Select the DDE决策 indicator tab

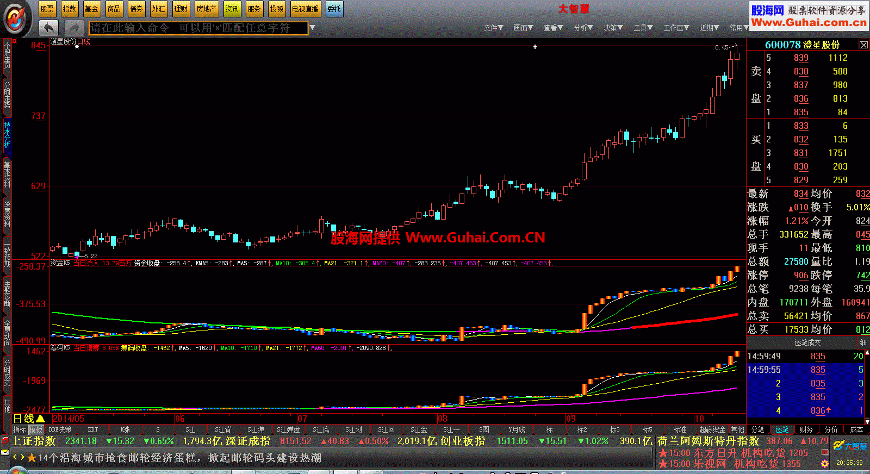pyautogui.click(x=60, y=429)
